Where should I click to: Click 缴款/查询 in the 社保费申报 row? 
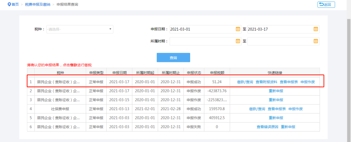(257, 109)
